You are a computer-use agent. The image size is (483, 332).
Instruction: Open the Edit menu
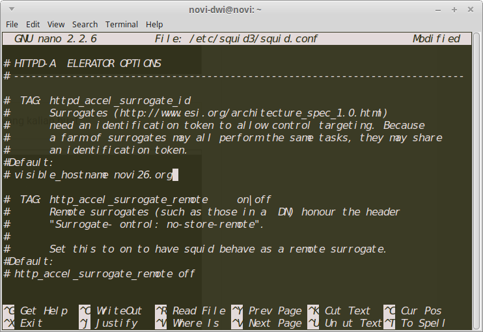tap(33, 24)
